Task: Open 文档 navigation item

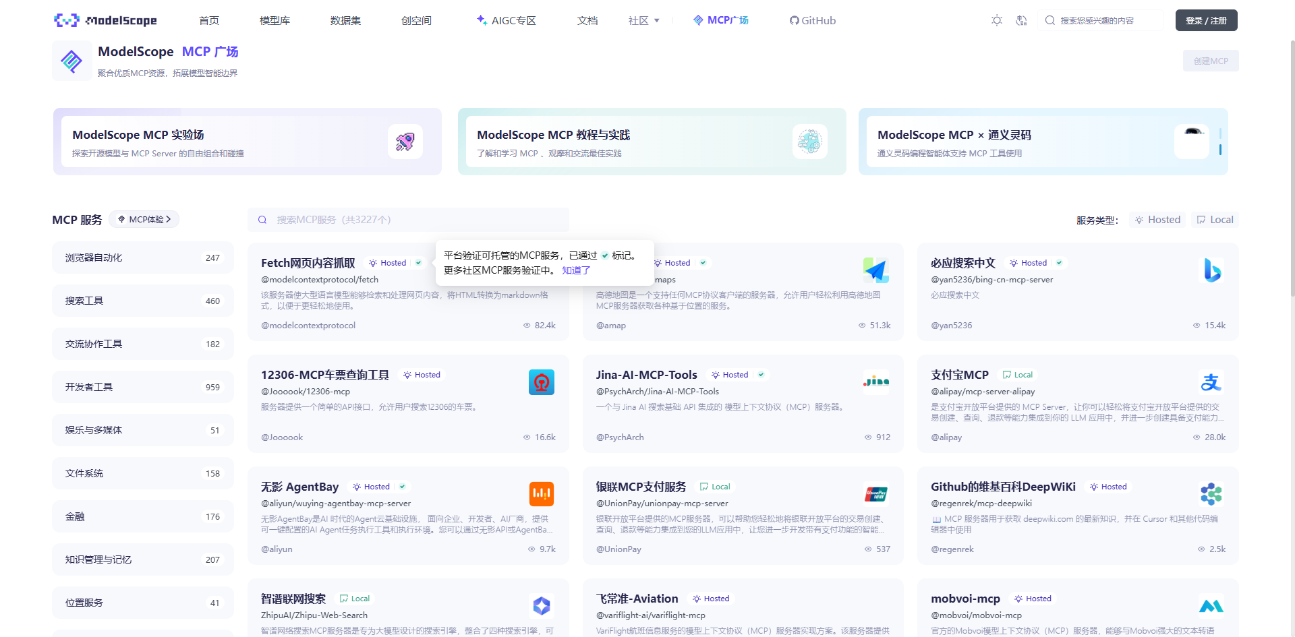Action: click(x=587, y=21)
